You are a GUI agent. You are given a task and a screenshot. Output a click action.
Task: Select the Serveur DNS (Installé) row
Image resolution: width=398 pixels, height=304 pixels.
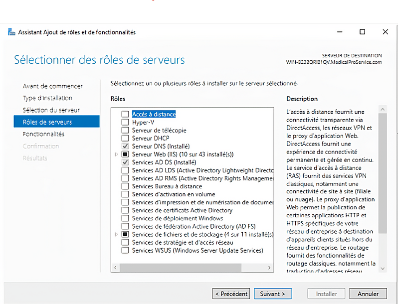161,147
